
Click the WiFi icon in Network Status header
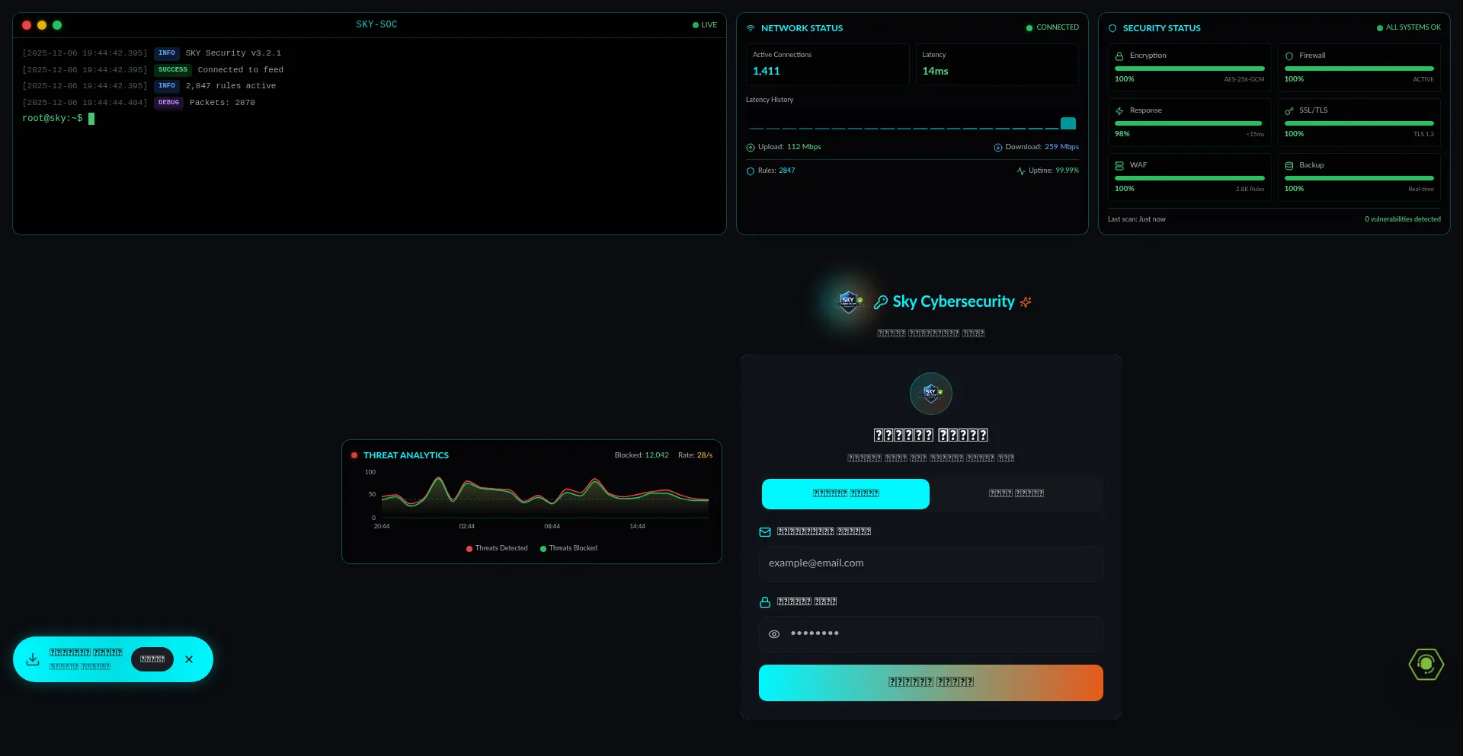tap(751, 27)
